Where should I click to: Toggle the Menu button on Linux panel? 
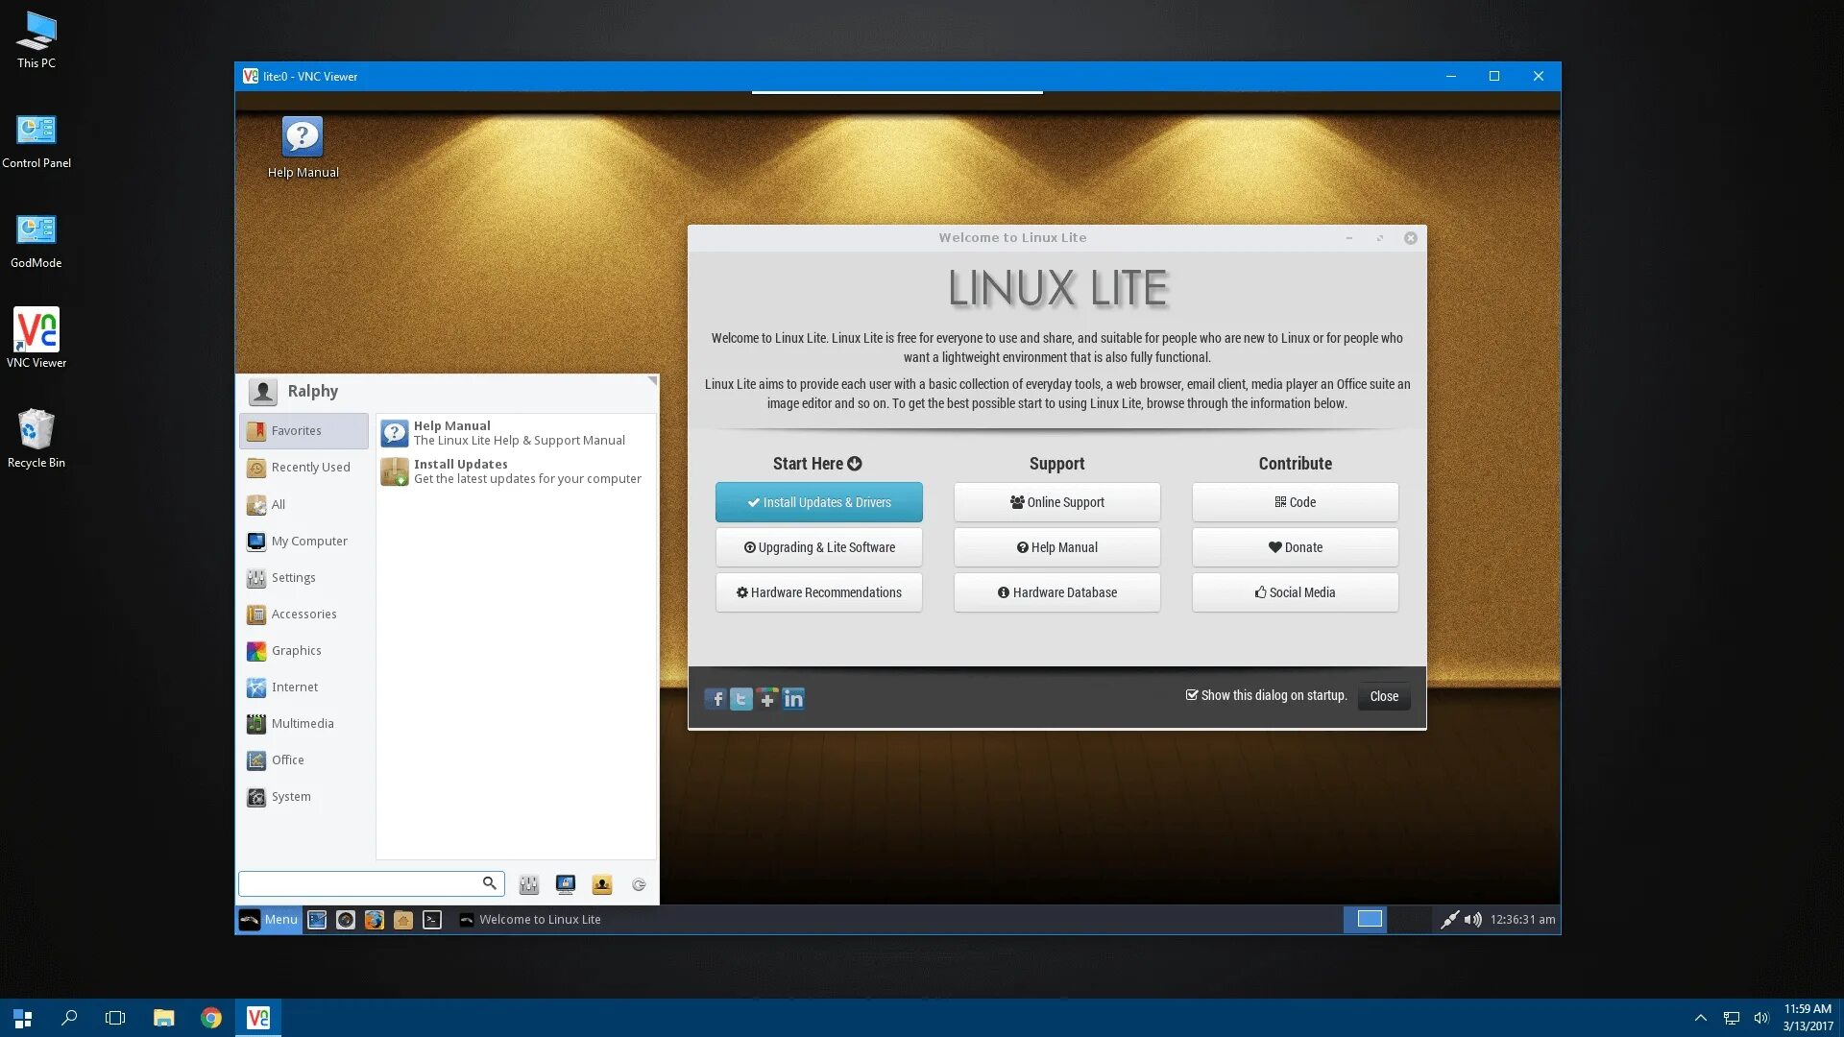tap(269, 920)
